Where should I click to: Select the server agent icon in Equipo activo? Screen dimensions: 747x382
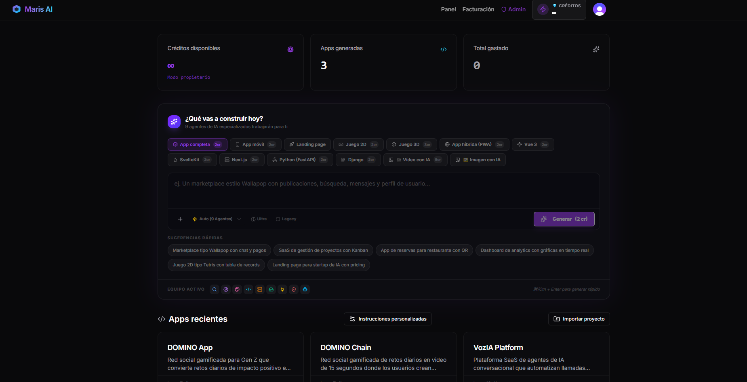pyautogui.click(x=260, y=289)
